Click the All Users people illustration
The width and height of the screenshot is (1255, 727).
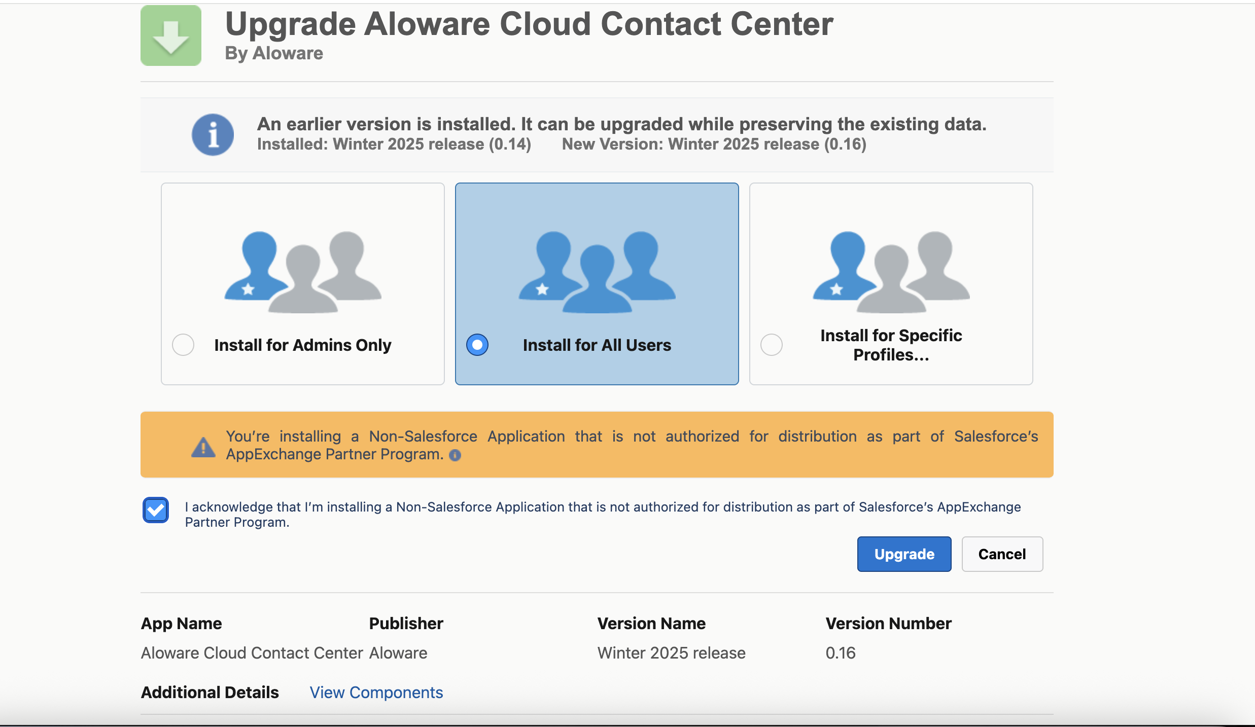pos(597,272)
